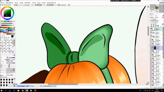Select the Rotate view tool
164x92 pixels.
coord(5,38)
